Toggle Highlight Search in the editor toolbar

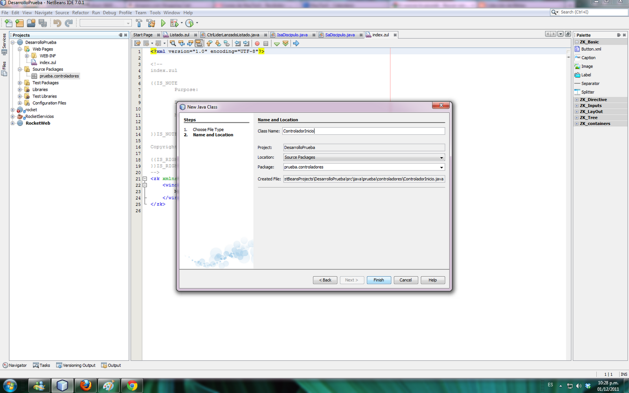[199, 43]
